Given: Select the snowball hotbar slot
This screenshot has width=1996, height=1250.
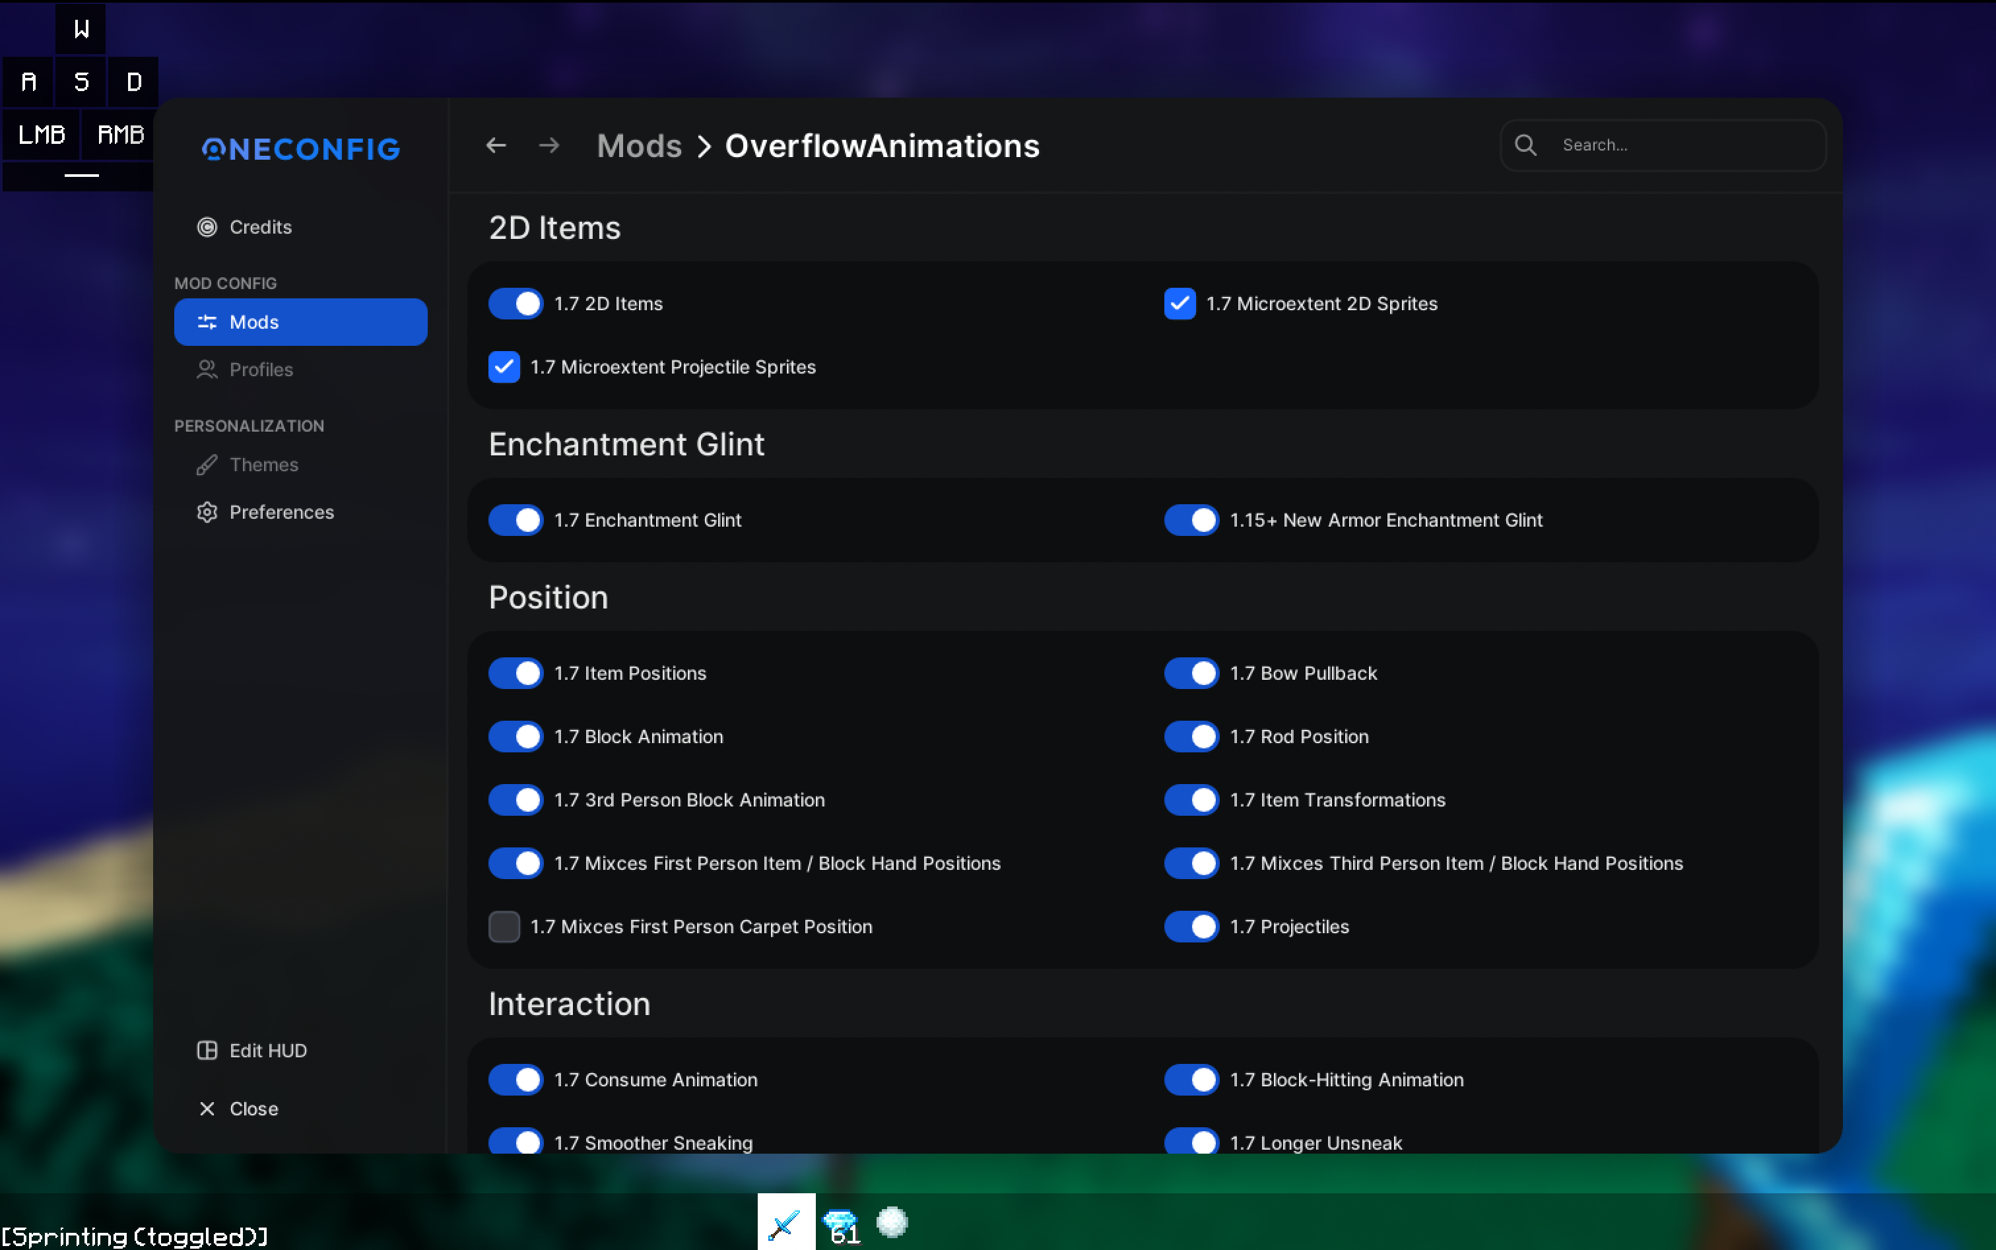Looking at the screenshot, I should pyautogui.click(x=892, y=1221).
